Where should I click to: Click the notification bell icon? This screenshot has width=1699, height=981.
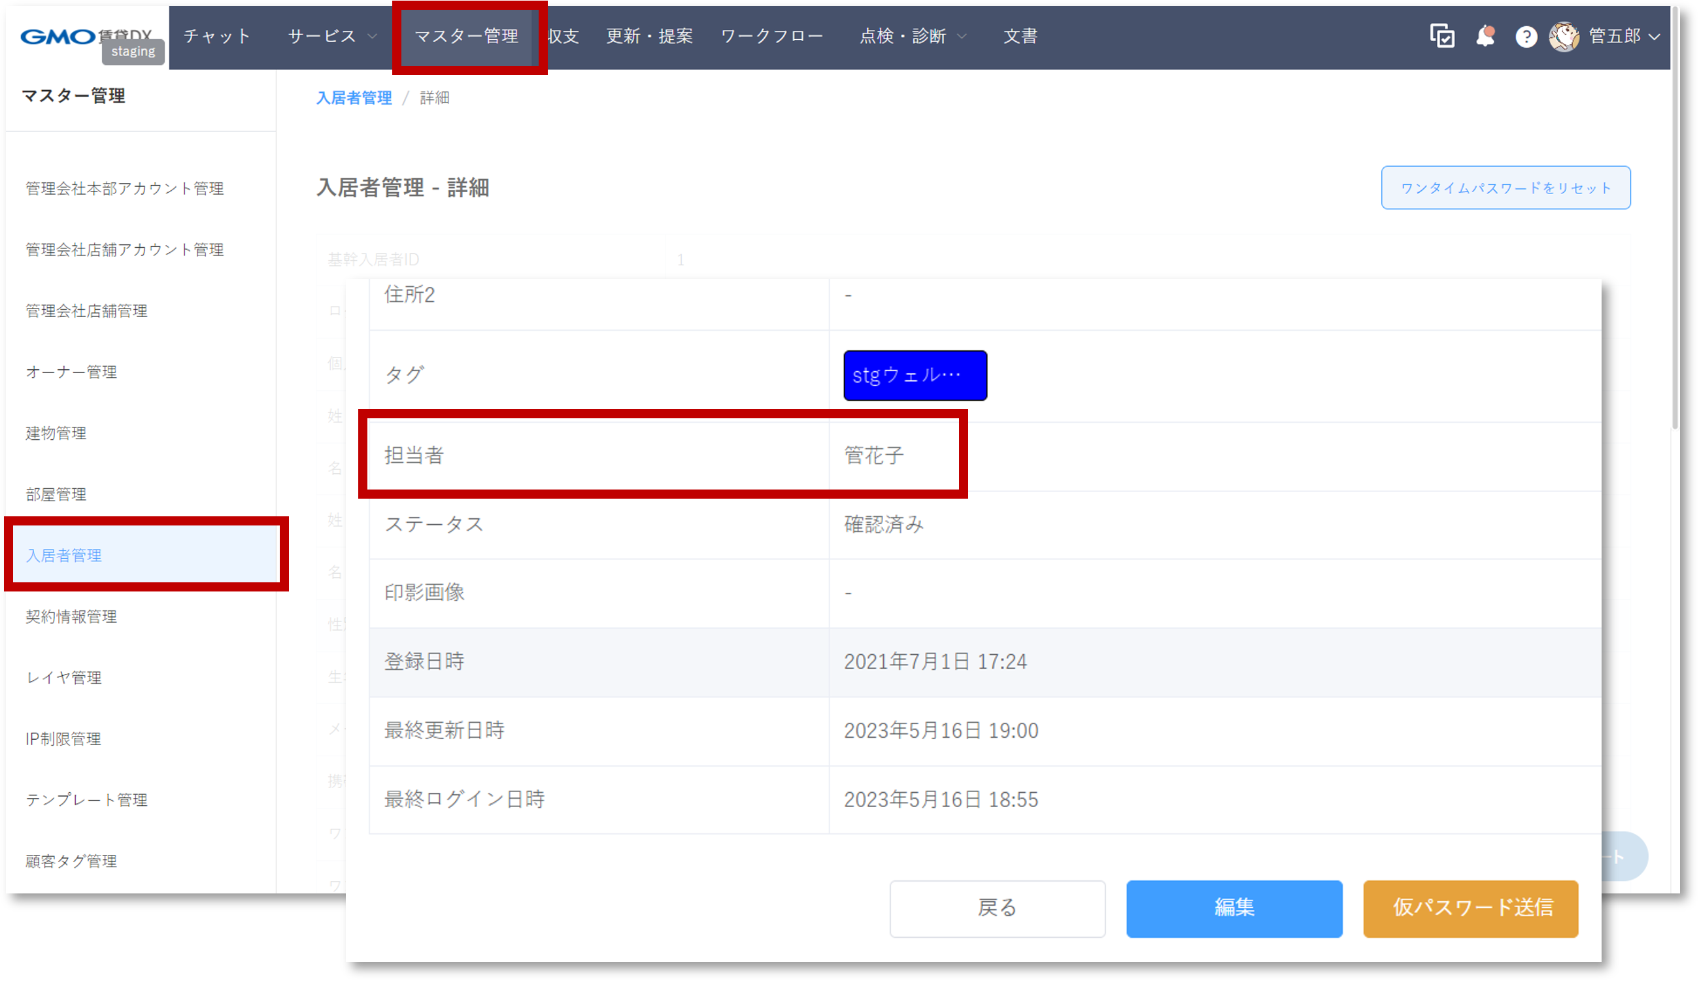click(x=1485, y=37)
